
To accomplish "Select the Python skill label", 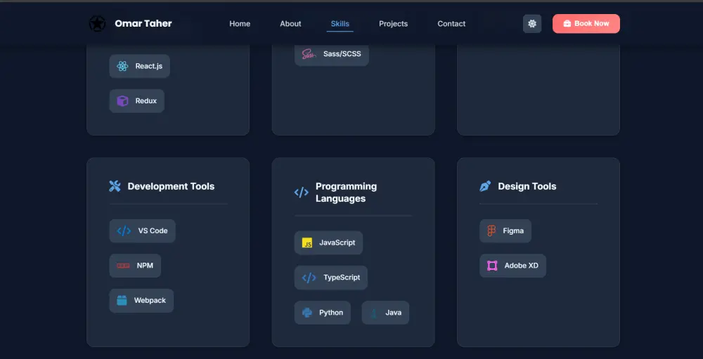I will [331, 313].
